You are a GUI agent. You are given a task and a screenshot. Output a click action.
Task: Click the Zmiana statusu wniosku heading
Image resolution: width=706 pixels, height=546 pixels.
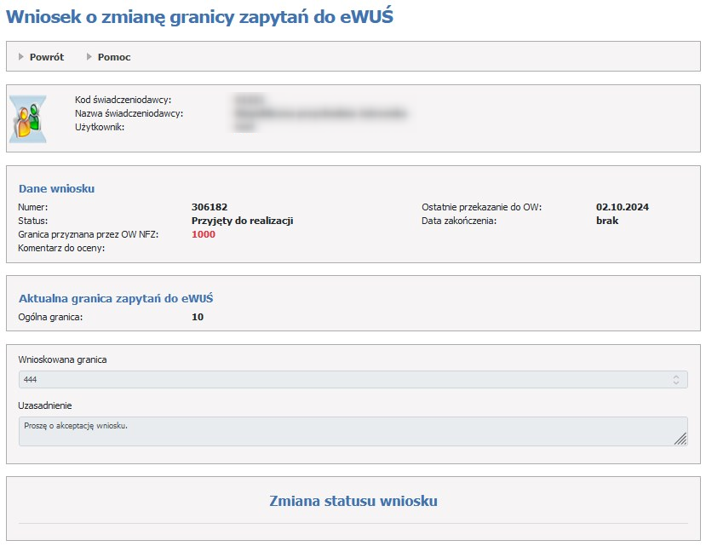tap(353, 501)
